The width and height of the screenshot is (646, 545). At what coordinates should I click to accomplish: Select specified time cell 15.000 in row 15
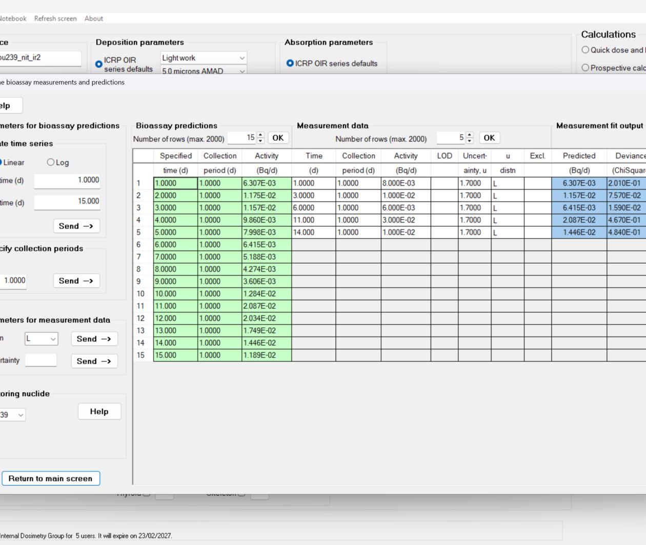tap(175, 355)
